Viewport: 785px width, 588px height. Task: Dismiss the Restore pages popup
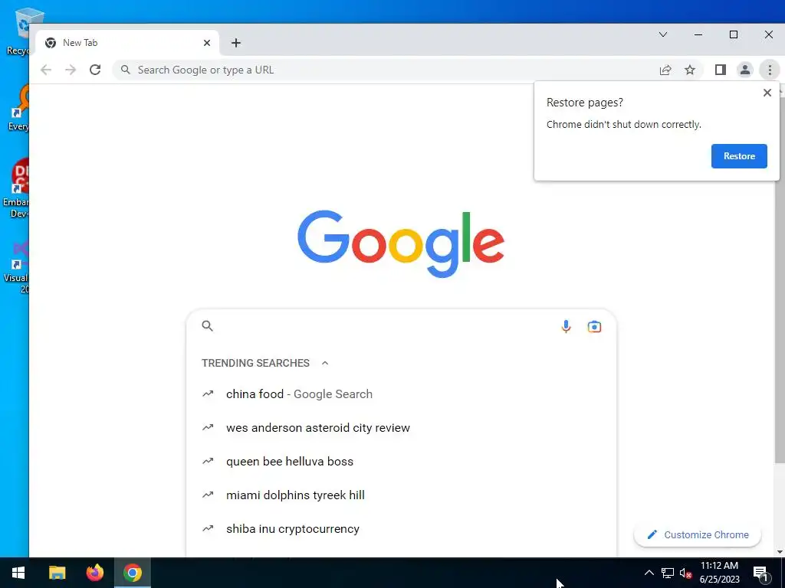pos(767,93)
